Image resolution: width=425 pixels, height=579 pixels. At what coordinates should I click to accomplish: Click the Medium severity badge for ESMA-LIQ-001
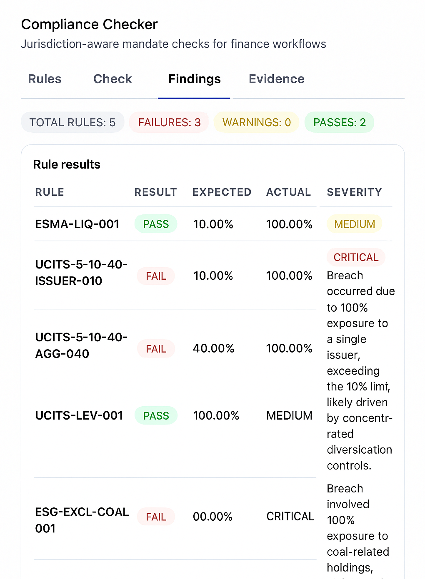click(355, 224)
